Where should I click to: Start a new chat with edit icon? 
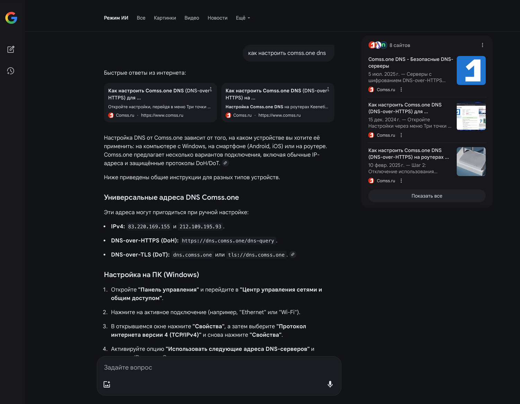tap(11, 49)
